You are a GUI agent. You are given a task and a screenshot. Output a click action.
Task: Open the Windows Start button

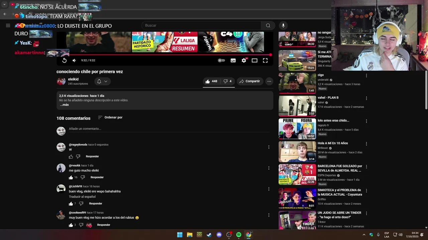click(x=180, y=235)
